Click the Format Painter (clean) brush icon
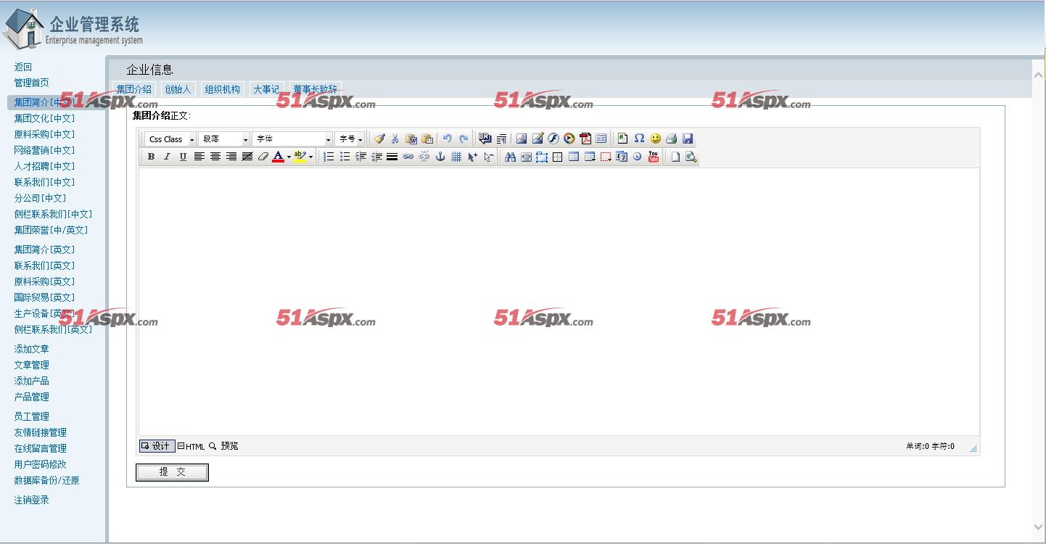This screenshot has width=1046, height=544. (x=379, y=139)
